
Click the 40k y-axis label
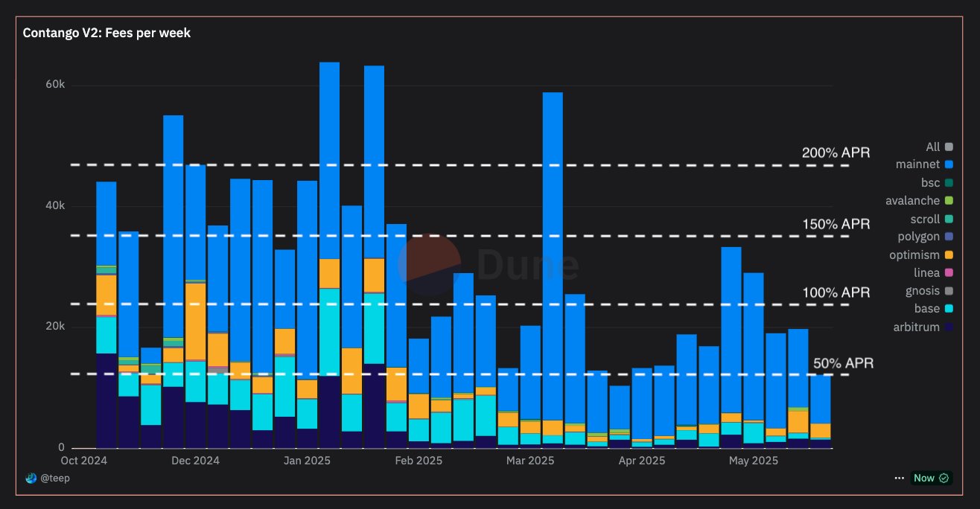(55, 205)
